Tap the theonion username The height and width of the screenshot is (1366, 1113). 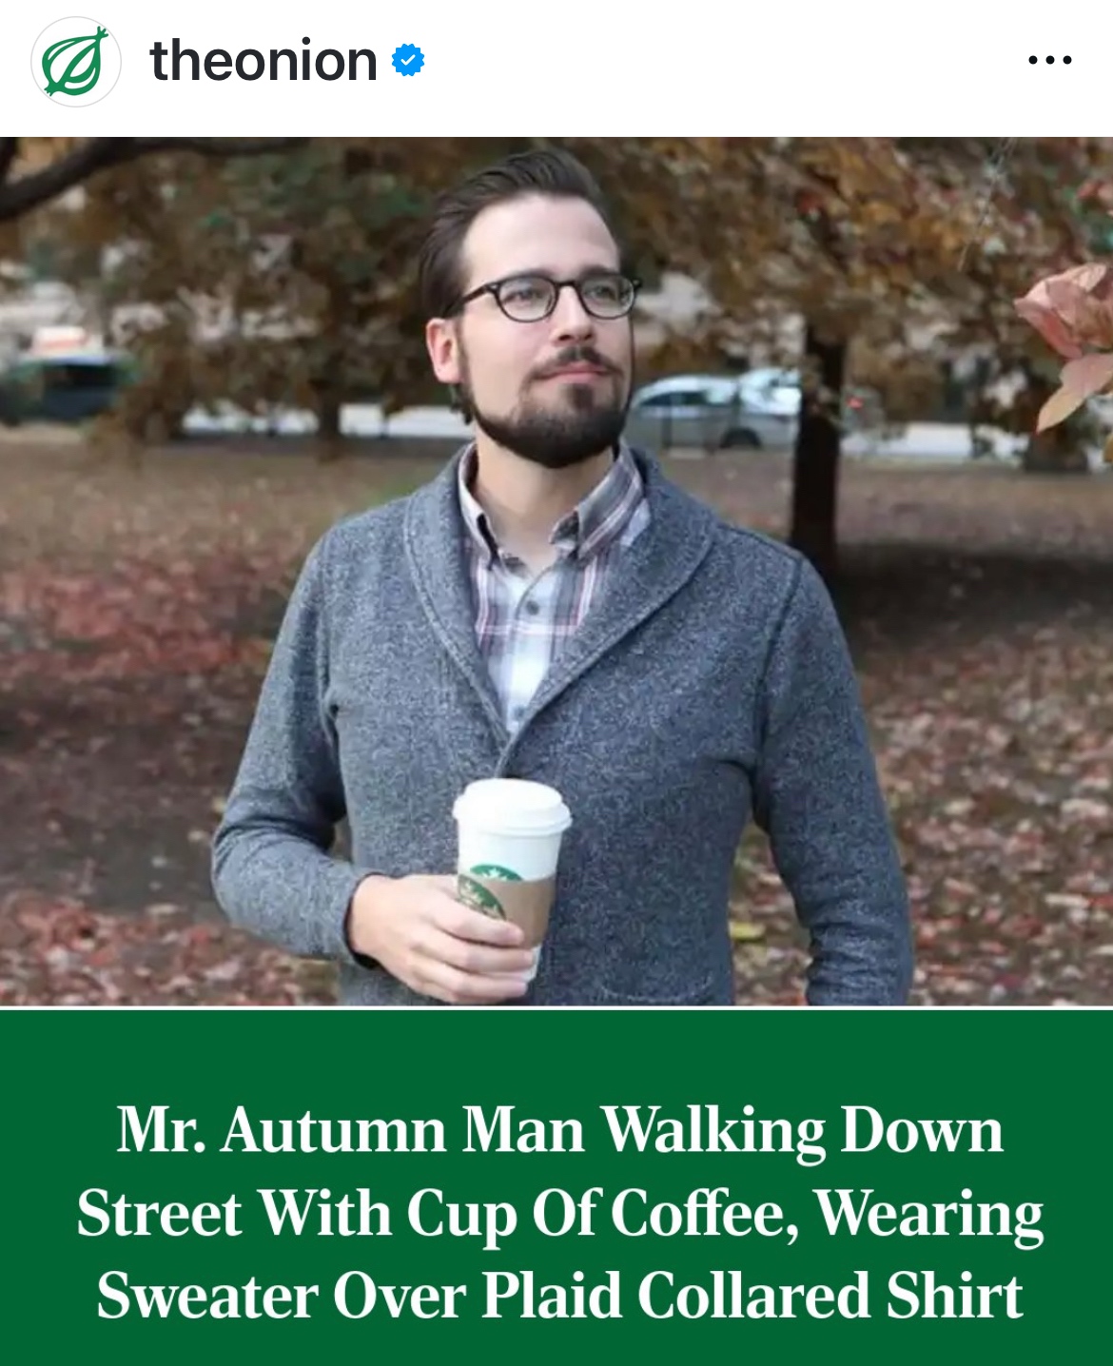[x=264, y=62]
